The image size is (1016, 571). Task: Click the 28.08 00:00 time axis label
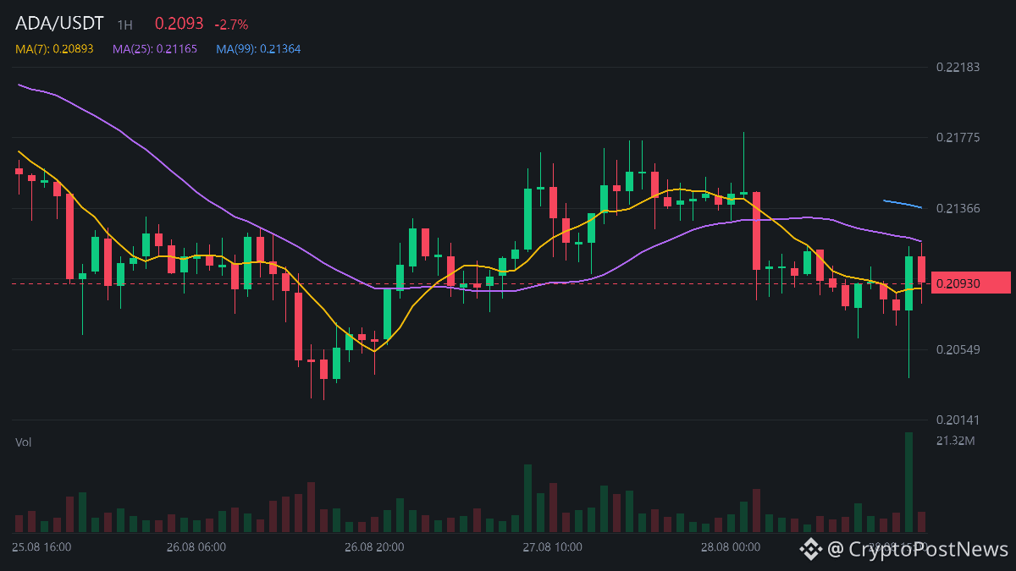(x=731, y=547)
